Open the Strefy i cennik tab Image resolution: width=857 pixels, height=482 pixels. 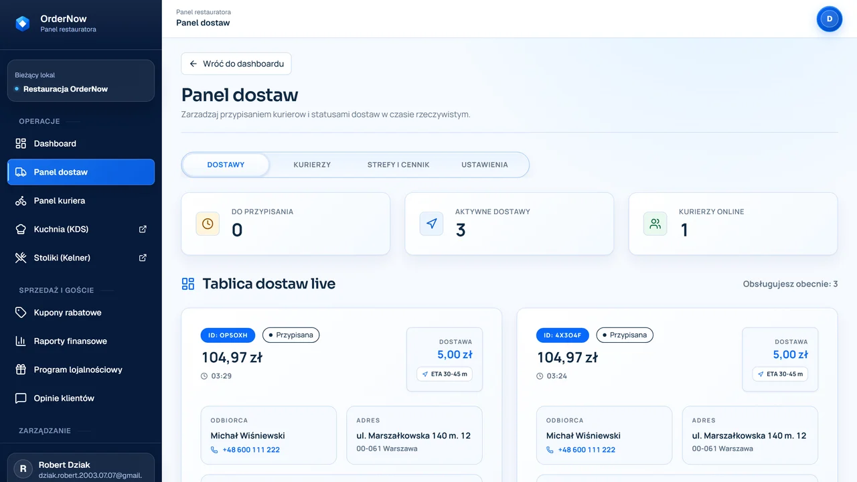click(x=398, y=165)
